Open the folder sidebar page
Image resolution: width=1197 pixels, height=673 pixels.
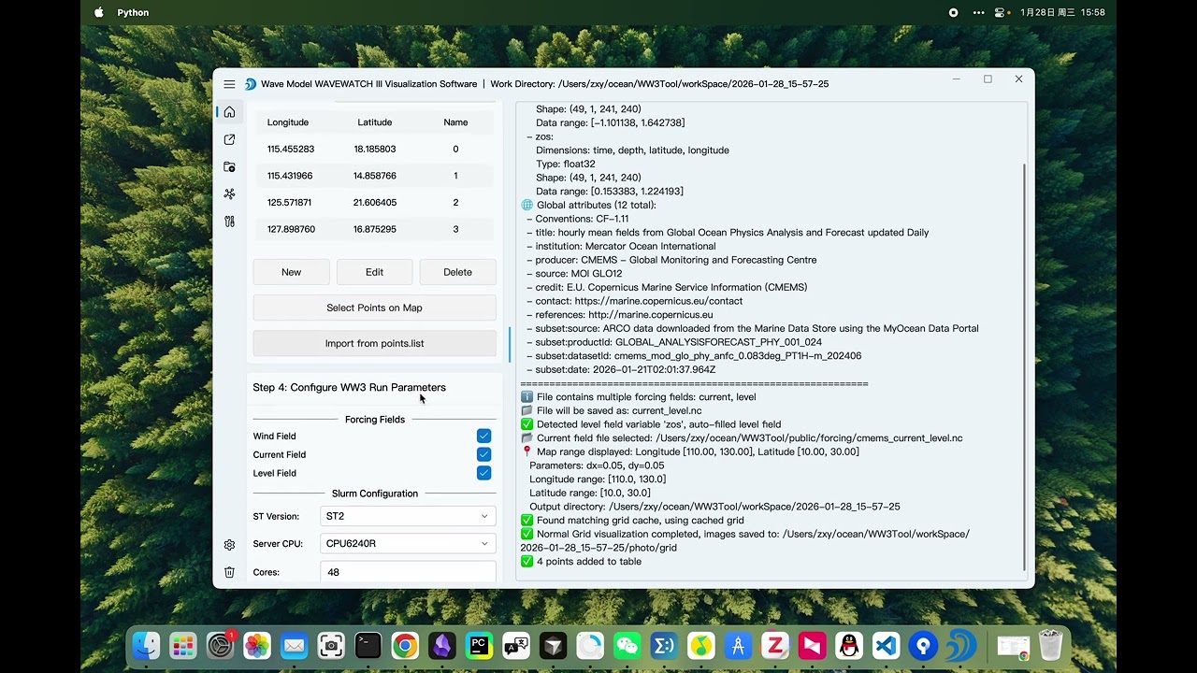coord(229,166)
